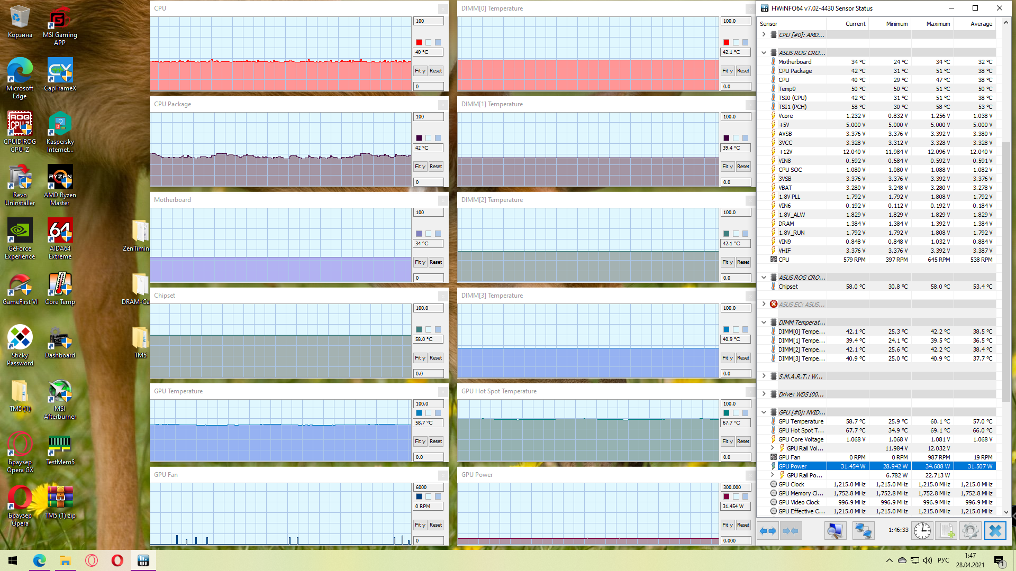Screen dimensions: 1016x571
Task: Click the expand sensor window arrows icon
Action: coord(768,530)
